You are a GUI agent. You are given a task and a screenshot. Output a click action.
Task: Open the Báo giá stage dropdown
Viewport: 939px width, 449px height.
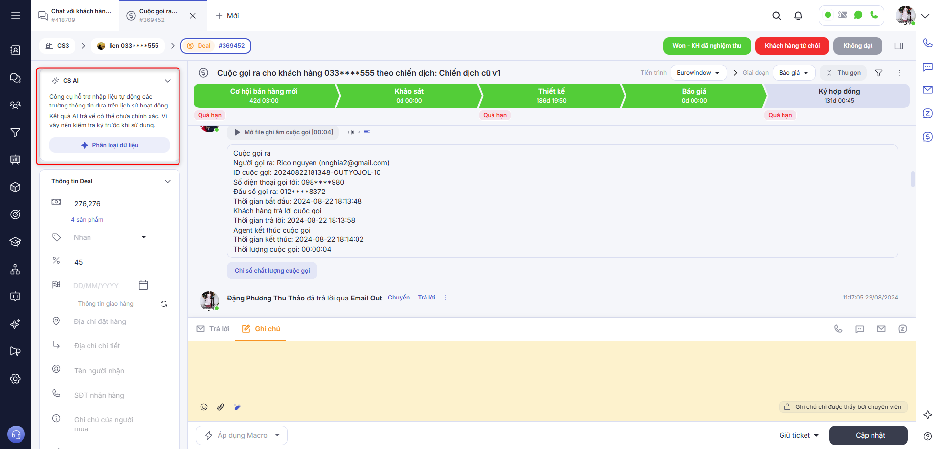pyautogui.click(x=793, y=73)
